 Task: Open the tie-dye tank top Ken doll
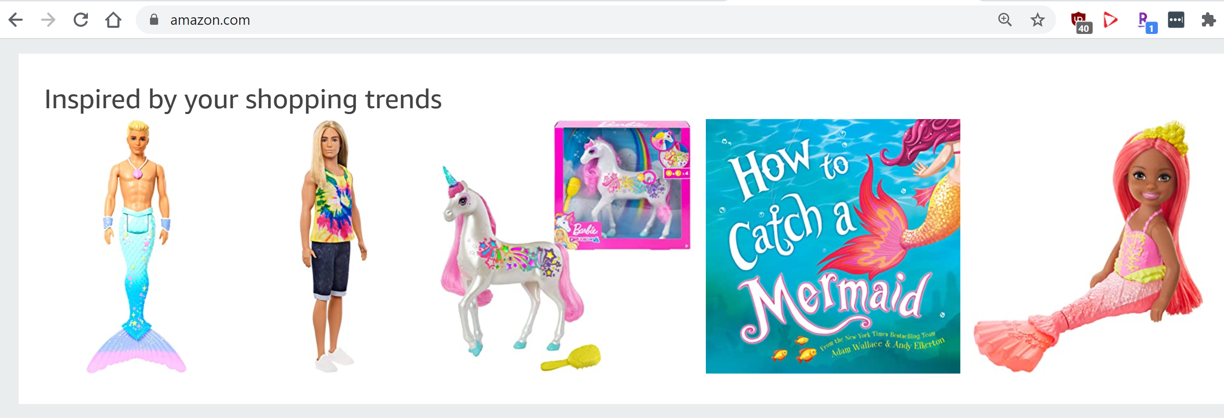coord(333,246)
